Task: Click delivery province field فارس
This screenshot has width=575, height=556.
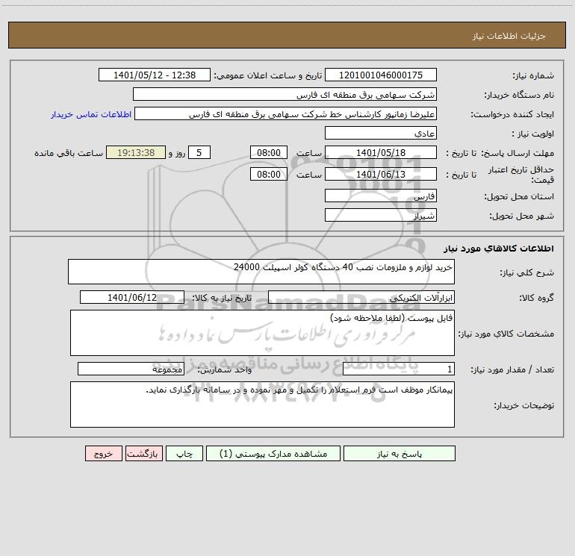Action: tap(381, 196)
